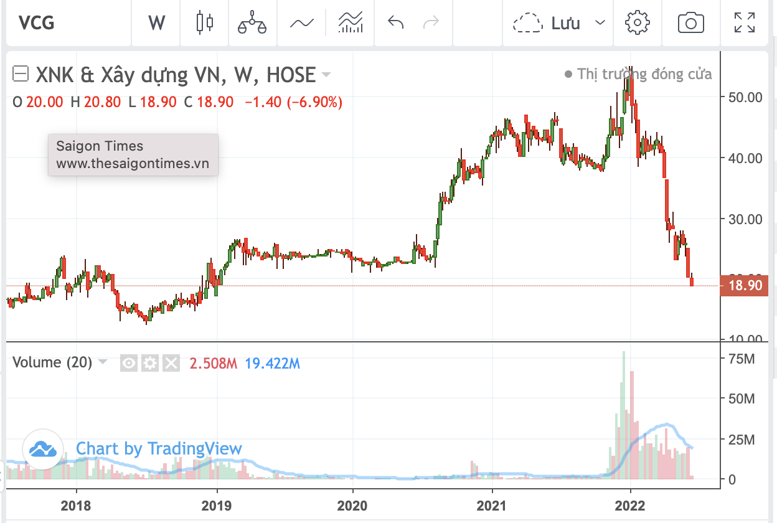The image size is (777, 523).
Task: Change the W weekly interval selector
Action: click(157, 23)
